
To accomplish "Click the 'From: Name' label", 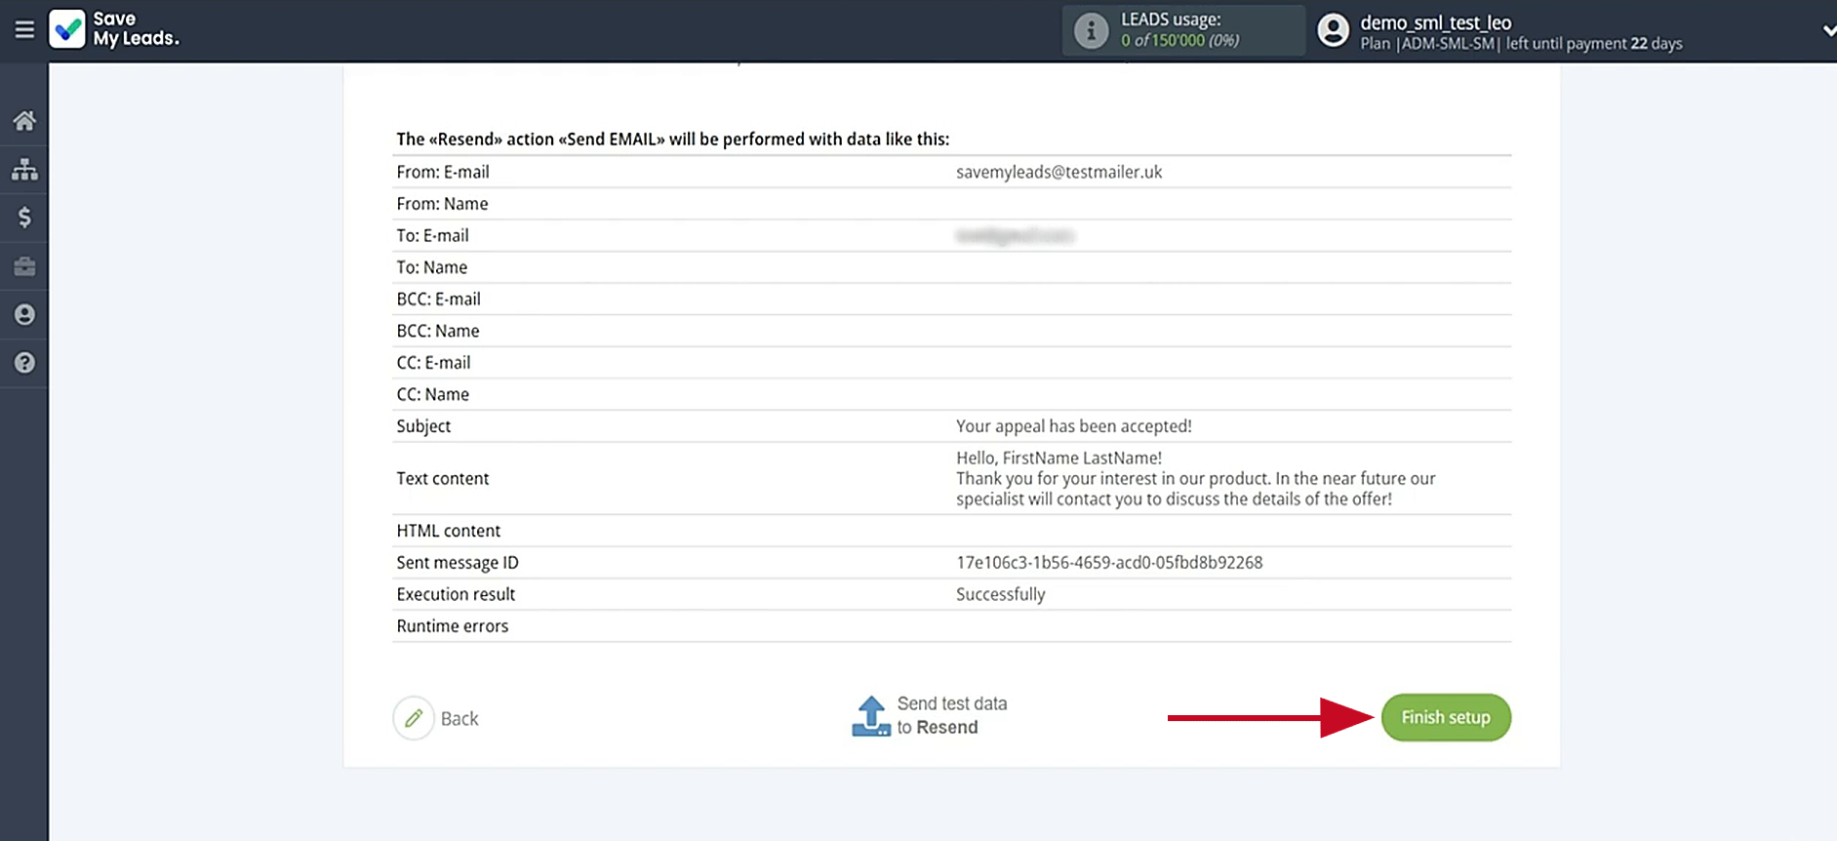I will point(442,204).
